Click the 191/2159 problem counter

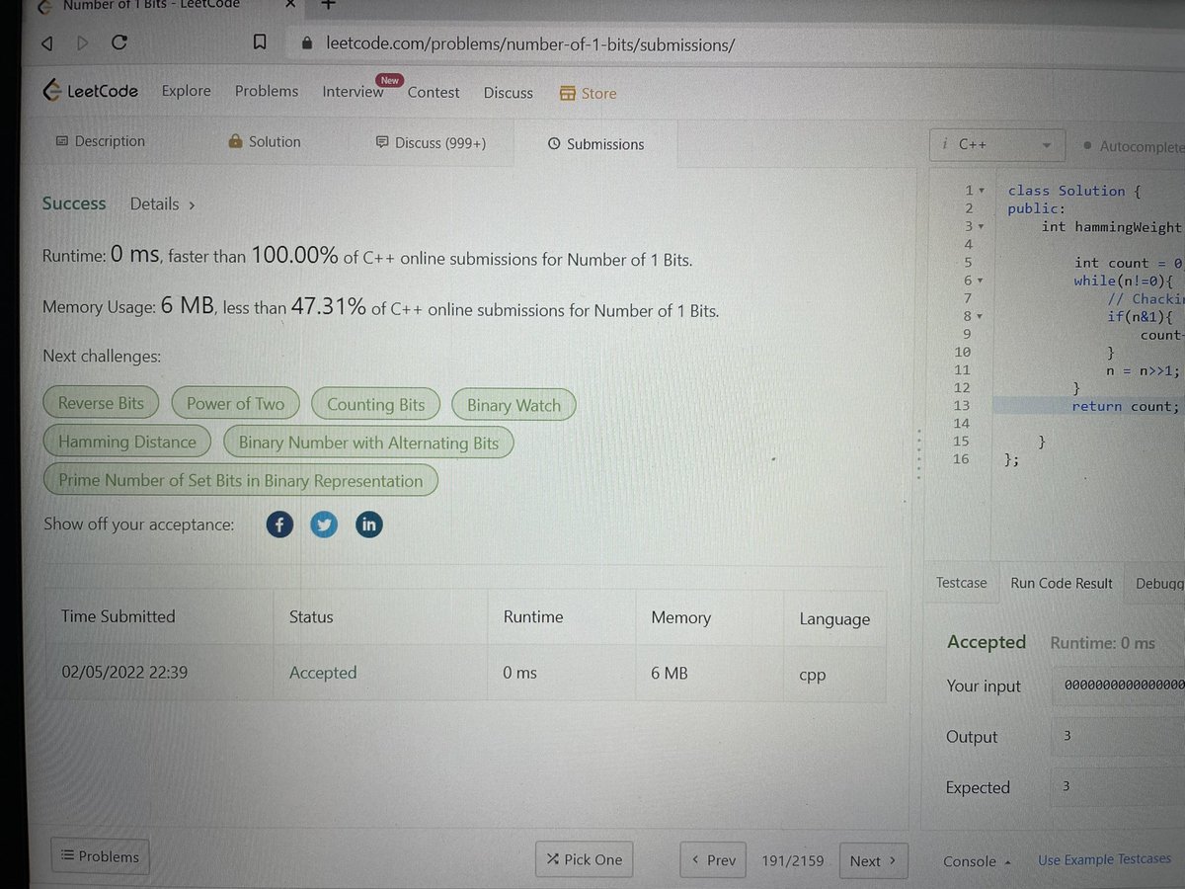792,861
